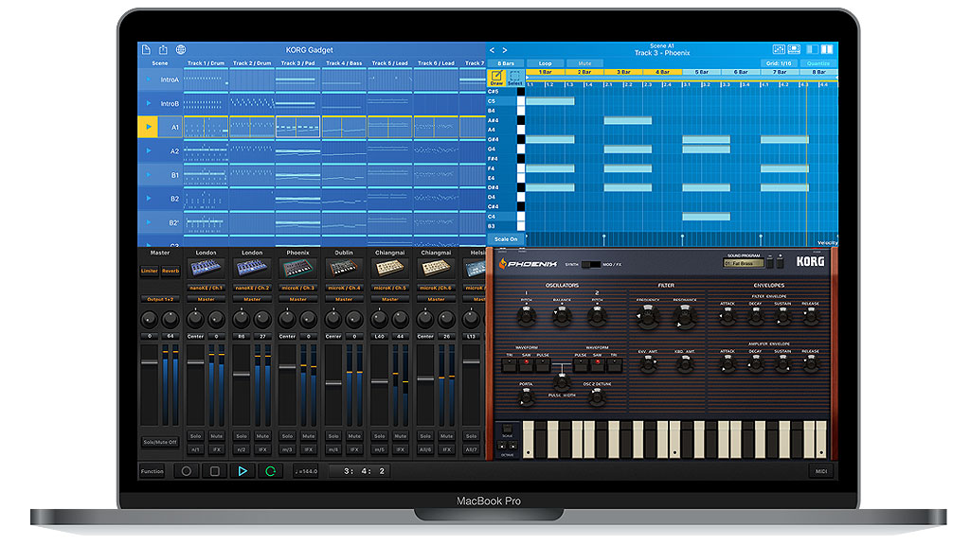Image resolution: width=970 pixels, height=545 pixels.
Task: Select the Track 5 / Lead column header
Action: point(389,63)
